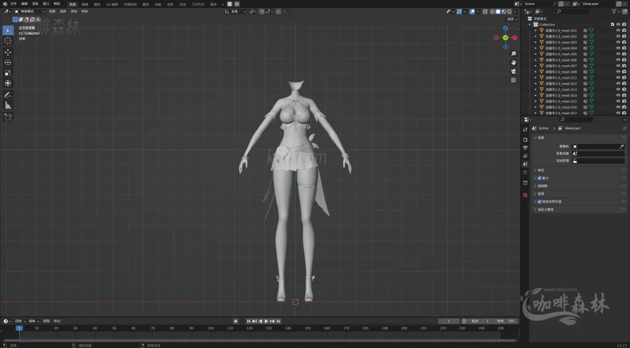
Task: Toggle render camera icon for mesh.008
Action: 624,72
